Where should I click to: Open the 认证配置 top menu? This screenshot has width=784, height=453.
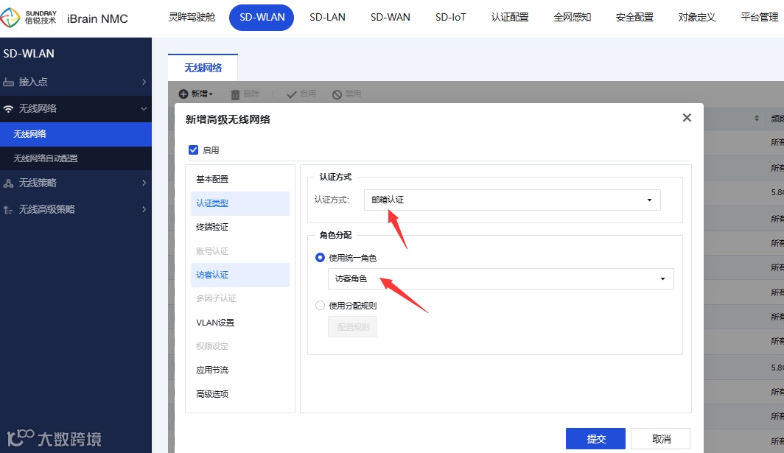coord(510,17)
